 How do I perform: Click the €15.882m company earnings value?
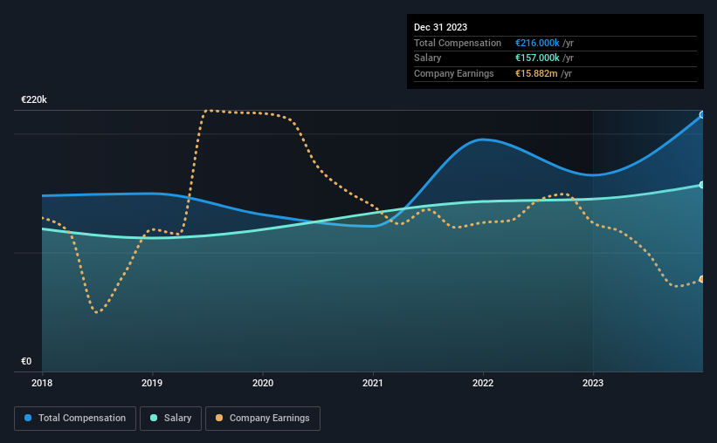[x=536, y=73]
